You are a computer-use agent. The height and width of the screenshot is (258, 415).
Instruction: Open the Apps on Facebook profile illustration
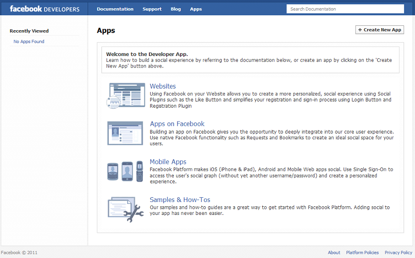click(x=125, y=133)
